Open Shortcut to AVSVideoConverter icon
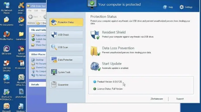Viewport: 201px width, 112px height. click(7, 95)
